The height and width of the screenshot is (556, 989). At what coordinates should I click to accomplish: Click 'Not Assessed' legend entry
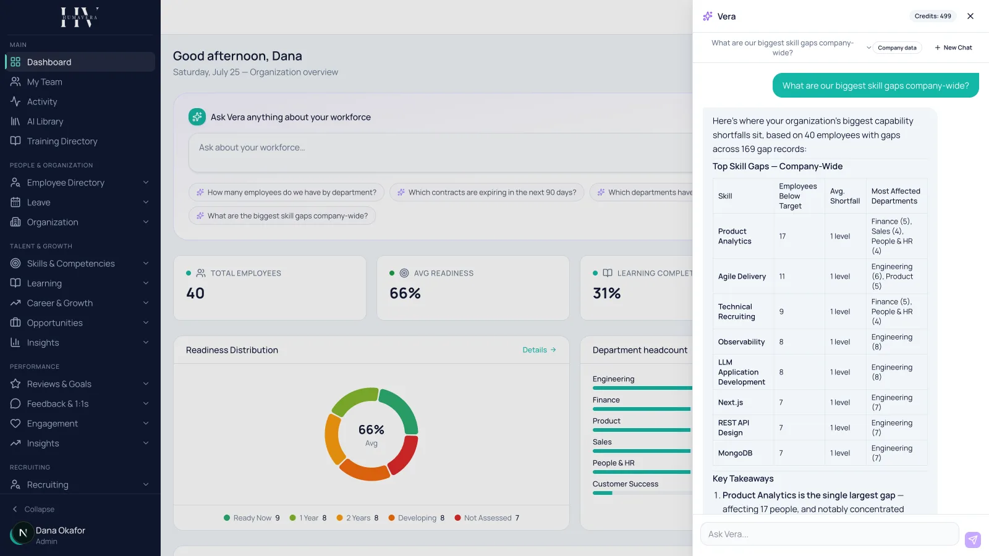click(x=487, y=518)
